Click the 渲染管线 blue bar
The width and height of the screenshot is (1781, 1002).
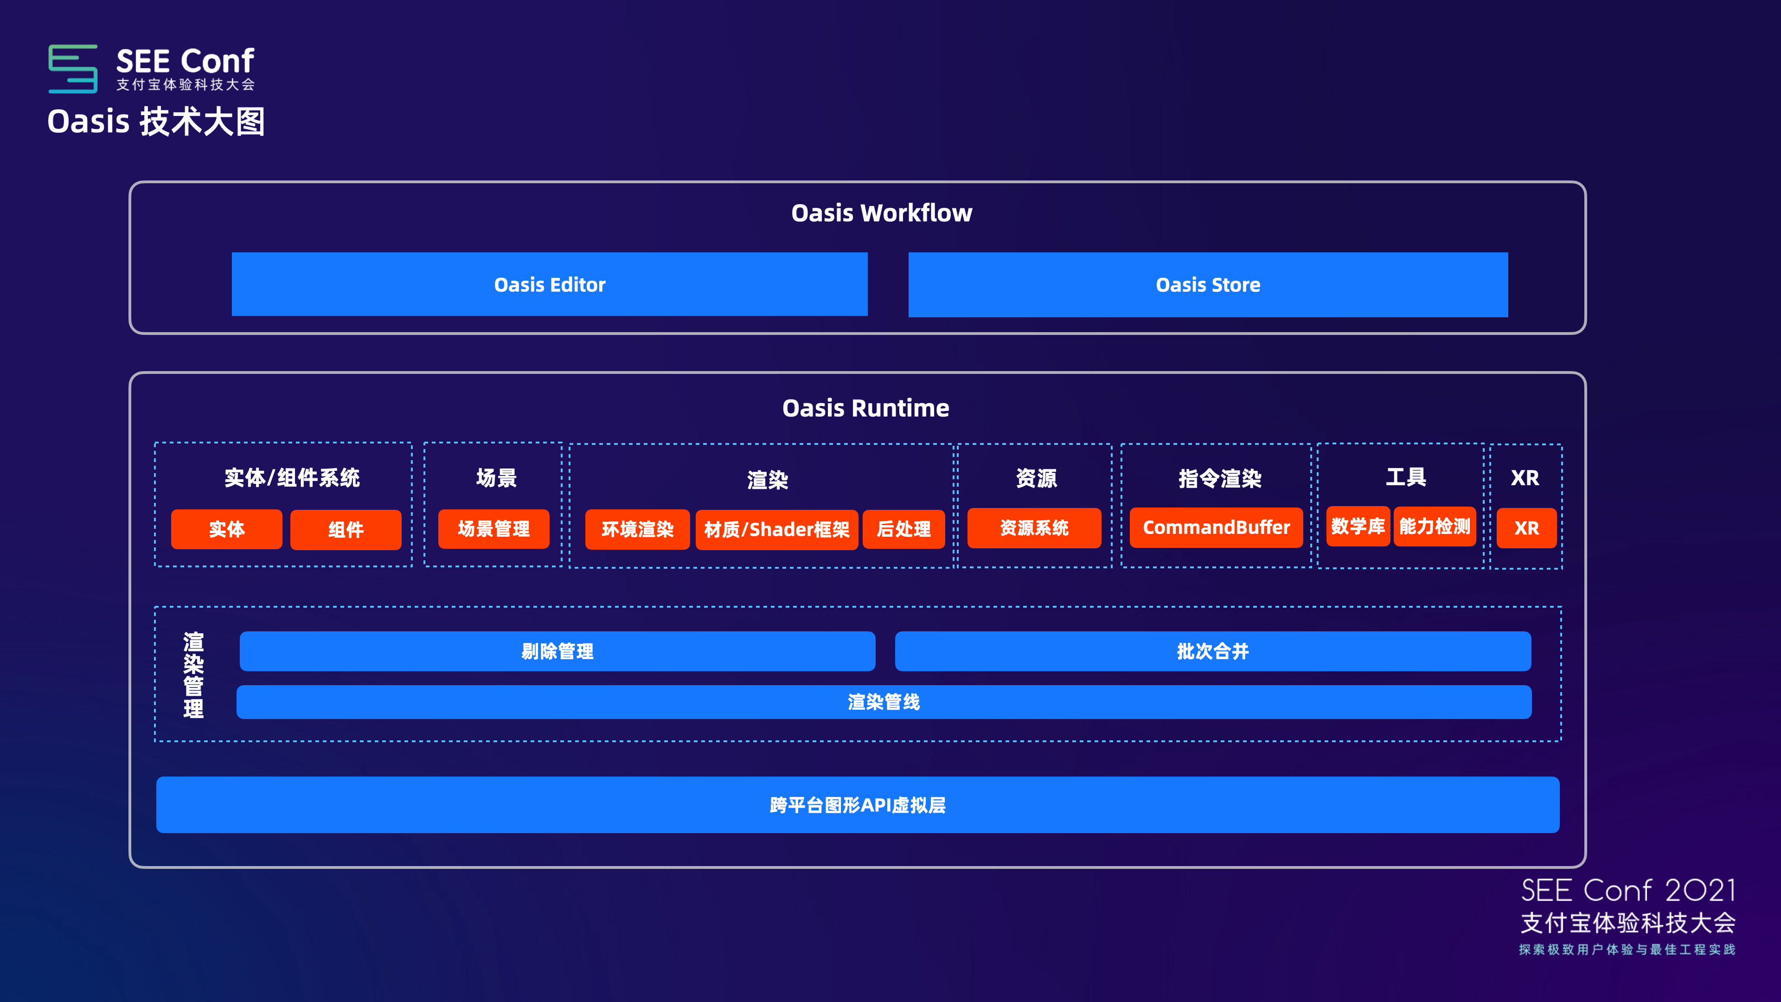(883, 702)
